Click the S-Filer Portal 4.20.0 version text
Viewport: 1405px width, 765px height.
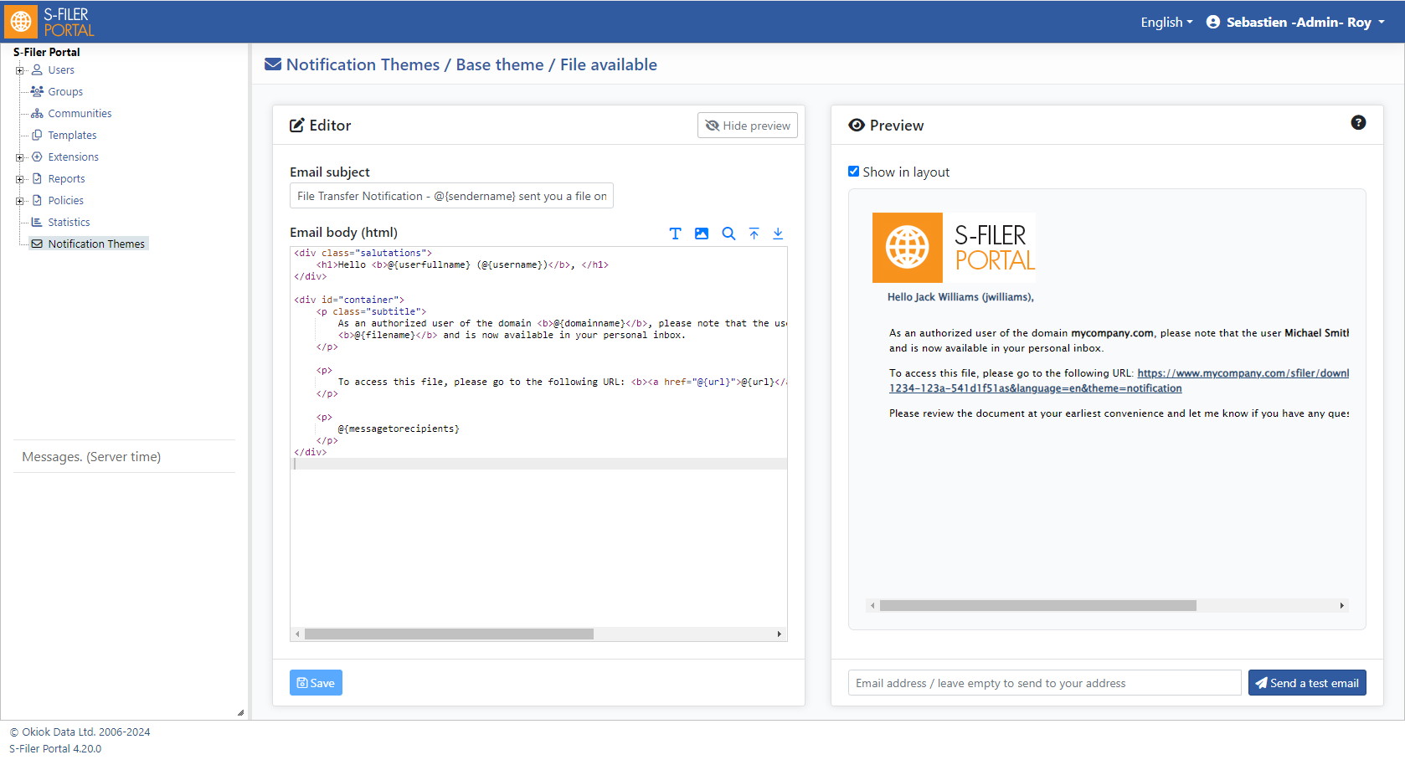tap(55, 749)
